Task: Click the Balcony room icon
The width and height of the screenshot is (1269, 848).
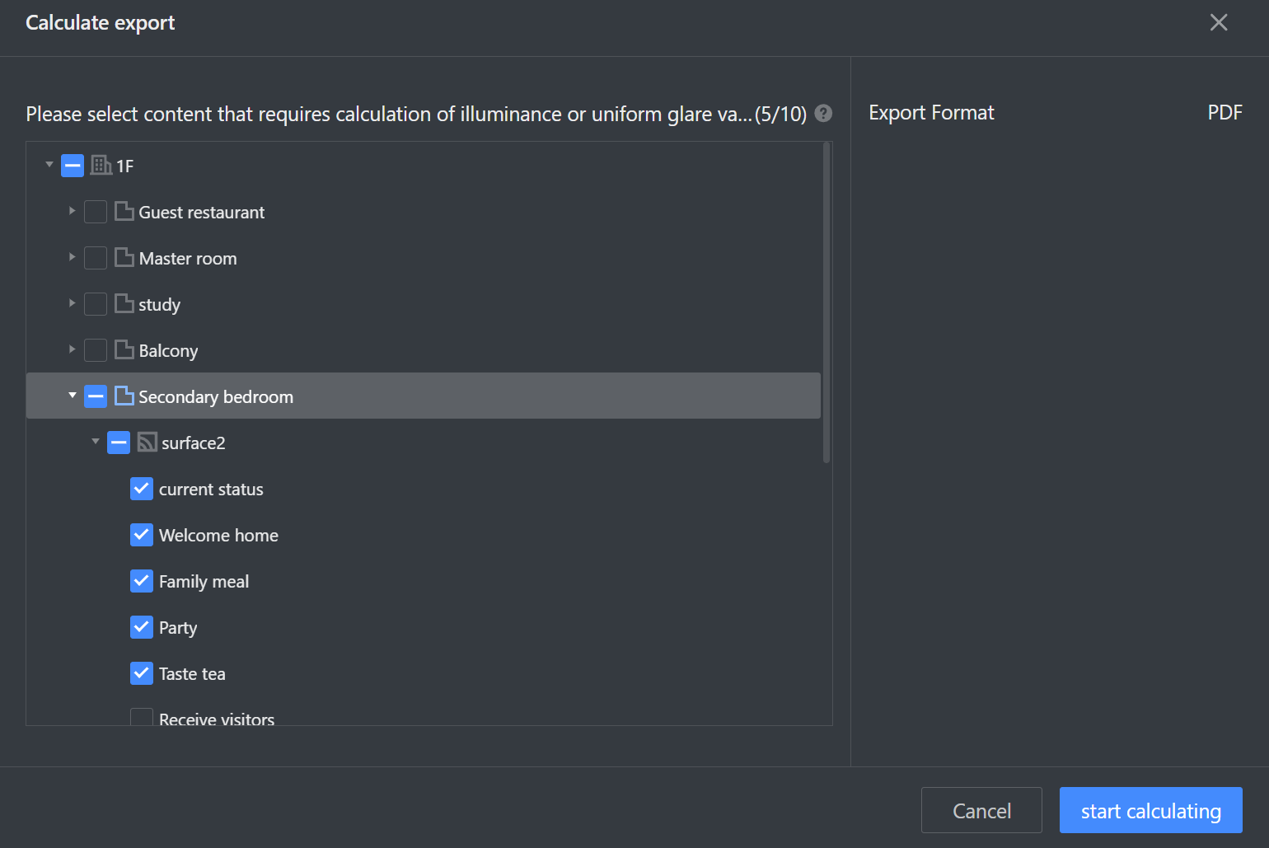Action: [124, 350]
